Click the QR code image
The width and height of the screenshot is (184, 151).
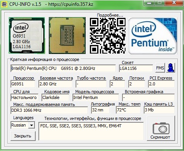(108, 36)
